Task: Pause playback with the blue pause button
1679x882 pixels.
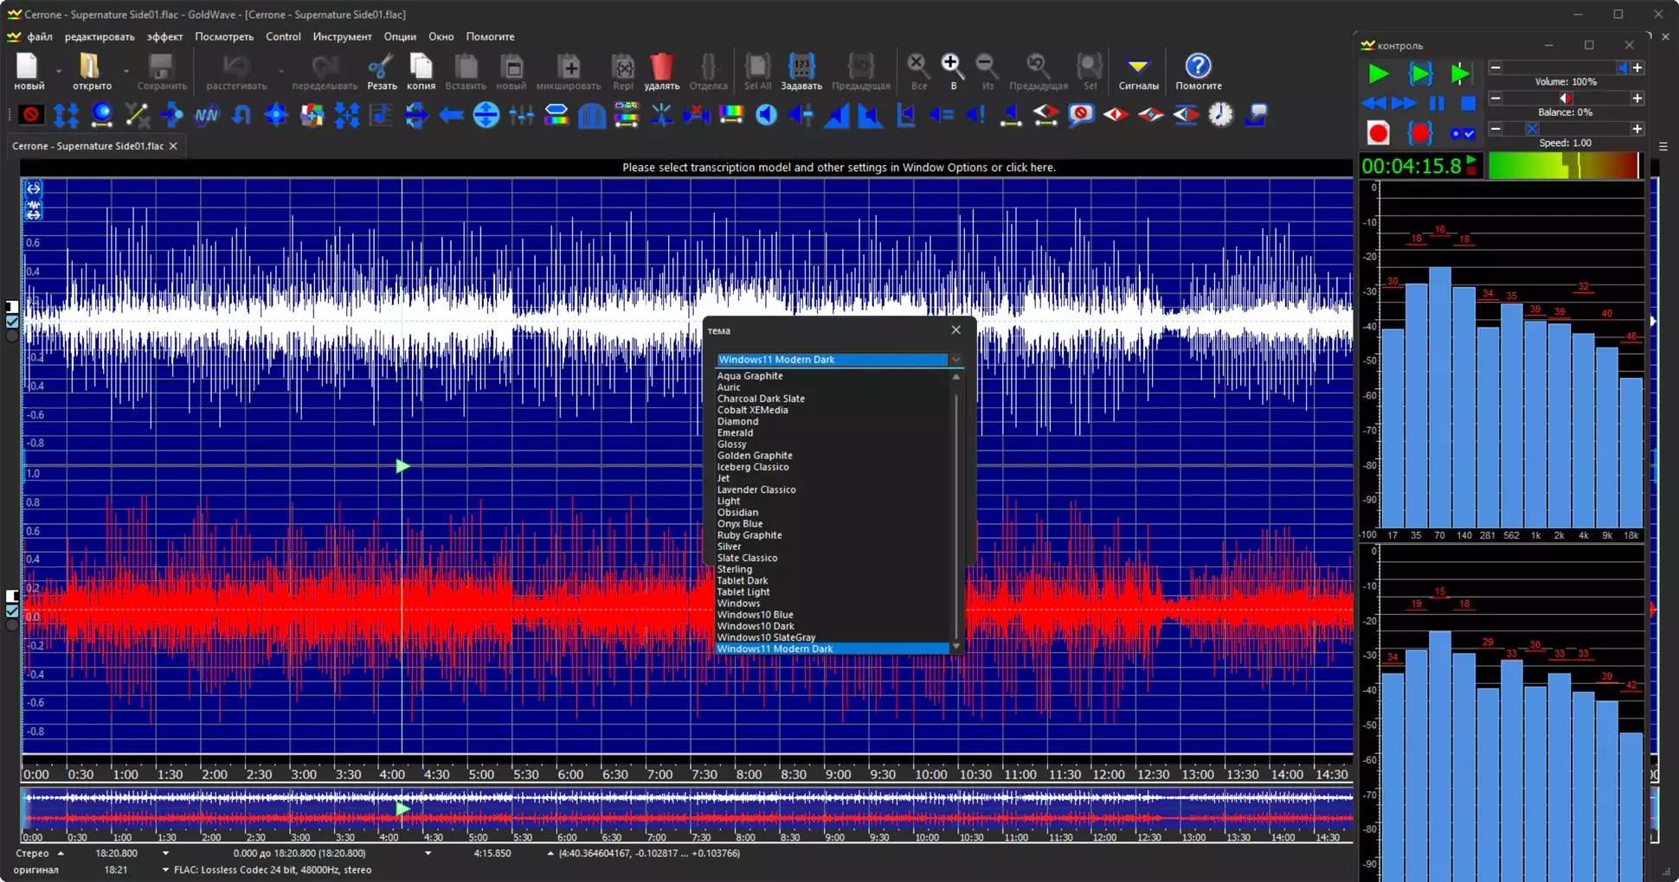Action: (x=1437, y=104)
